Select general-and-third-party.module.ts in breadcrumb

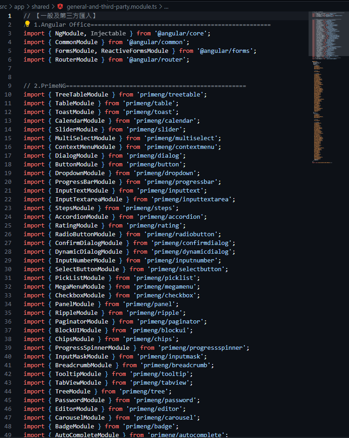[112, 7]
